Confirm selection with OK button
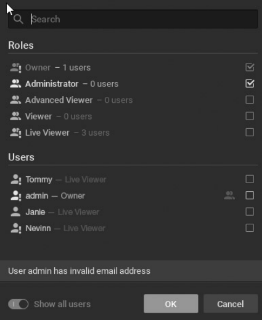The height and width of the screenshot is (320, 262). (171, 303)
